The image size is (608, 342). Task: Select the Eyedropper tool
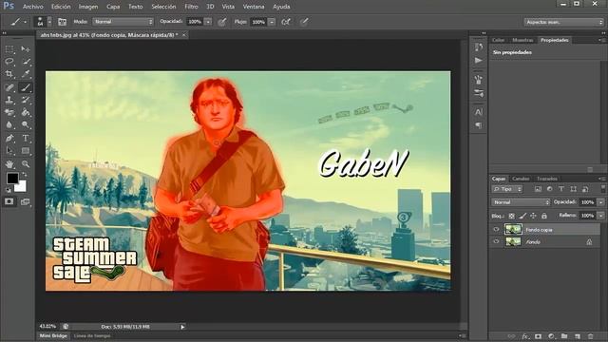(26, 74)
